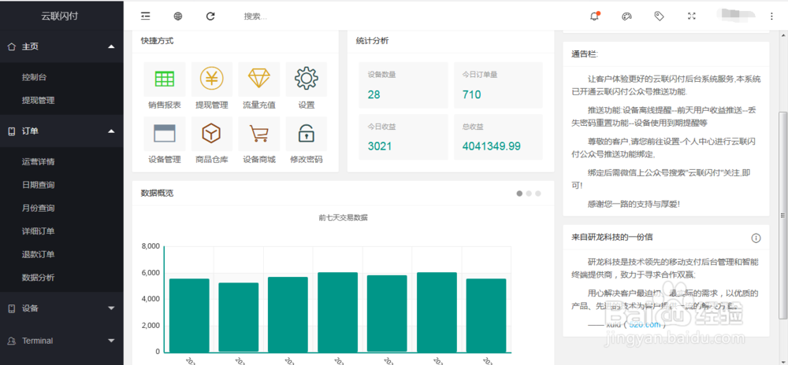788x365 pixels.
Task: Open 日期查询 in the sidebar
Action: click(x=38, y=185)
